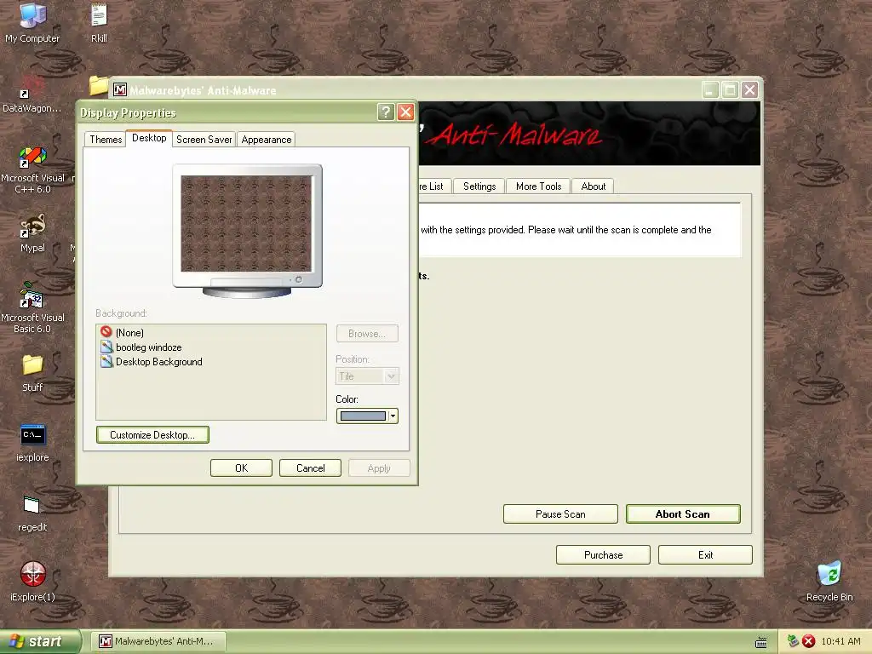872x654 pixels.
Task: Click the keyboard icon in the taskbar
Action: tap(760, 642)
